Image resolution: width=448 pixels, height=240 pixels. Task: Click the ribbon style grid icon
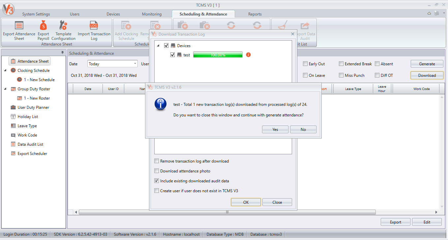click(x=436, y=14)
